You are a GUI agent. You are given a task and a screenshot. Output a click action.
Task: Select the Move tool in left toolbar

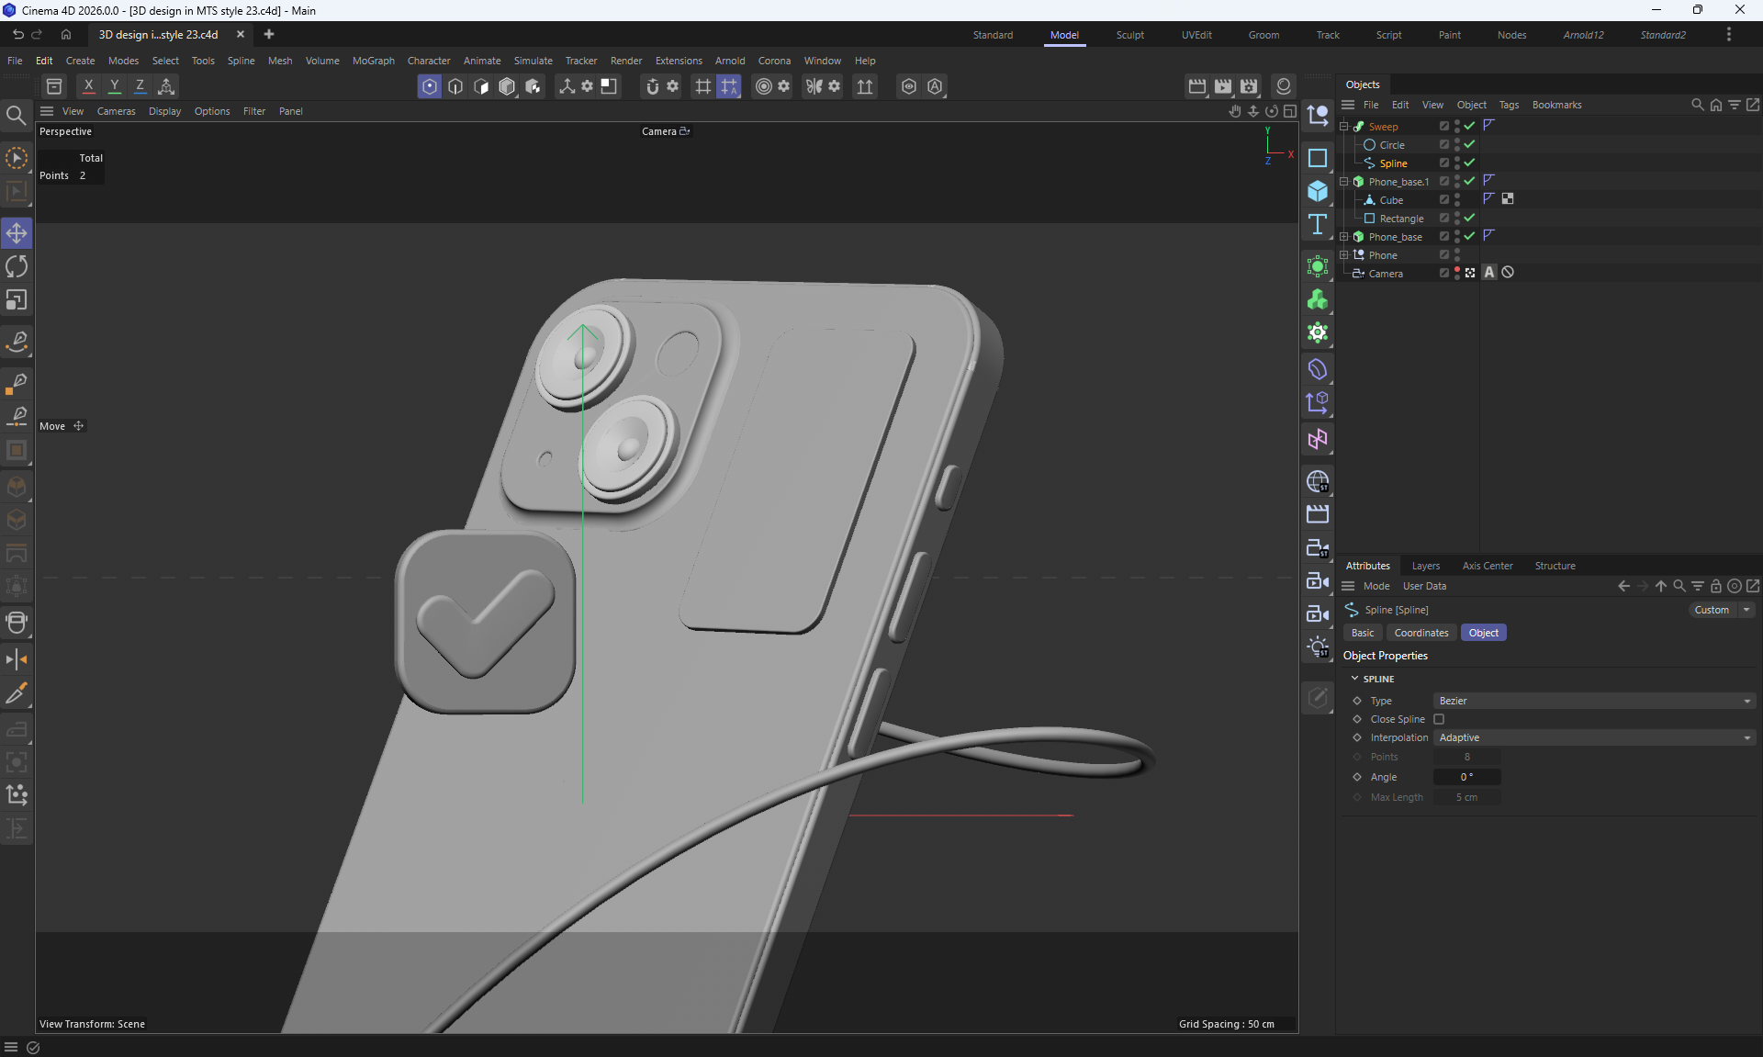tap(17, 233)
